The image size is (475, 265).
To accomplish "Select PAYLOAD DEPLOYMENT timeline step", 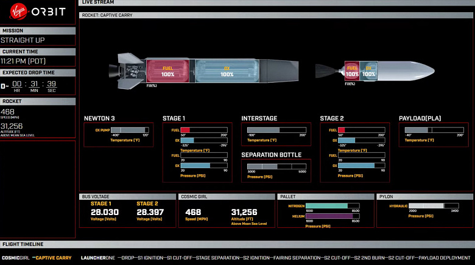I will [x=445, y=258].
